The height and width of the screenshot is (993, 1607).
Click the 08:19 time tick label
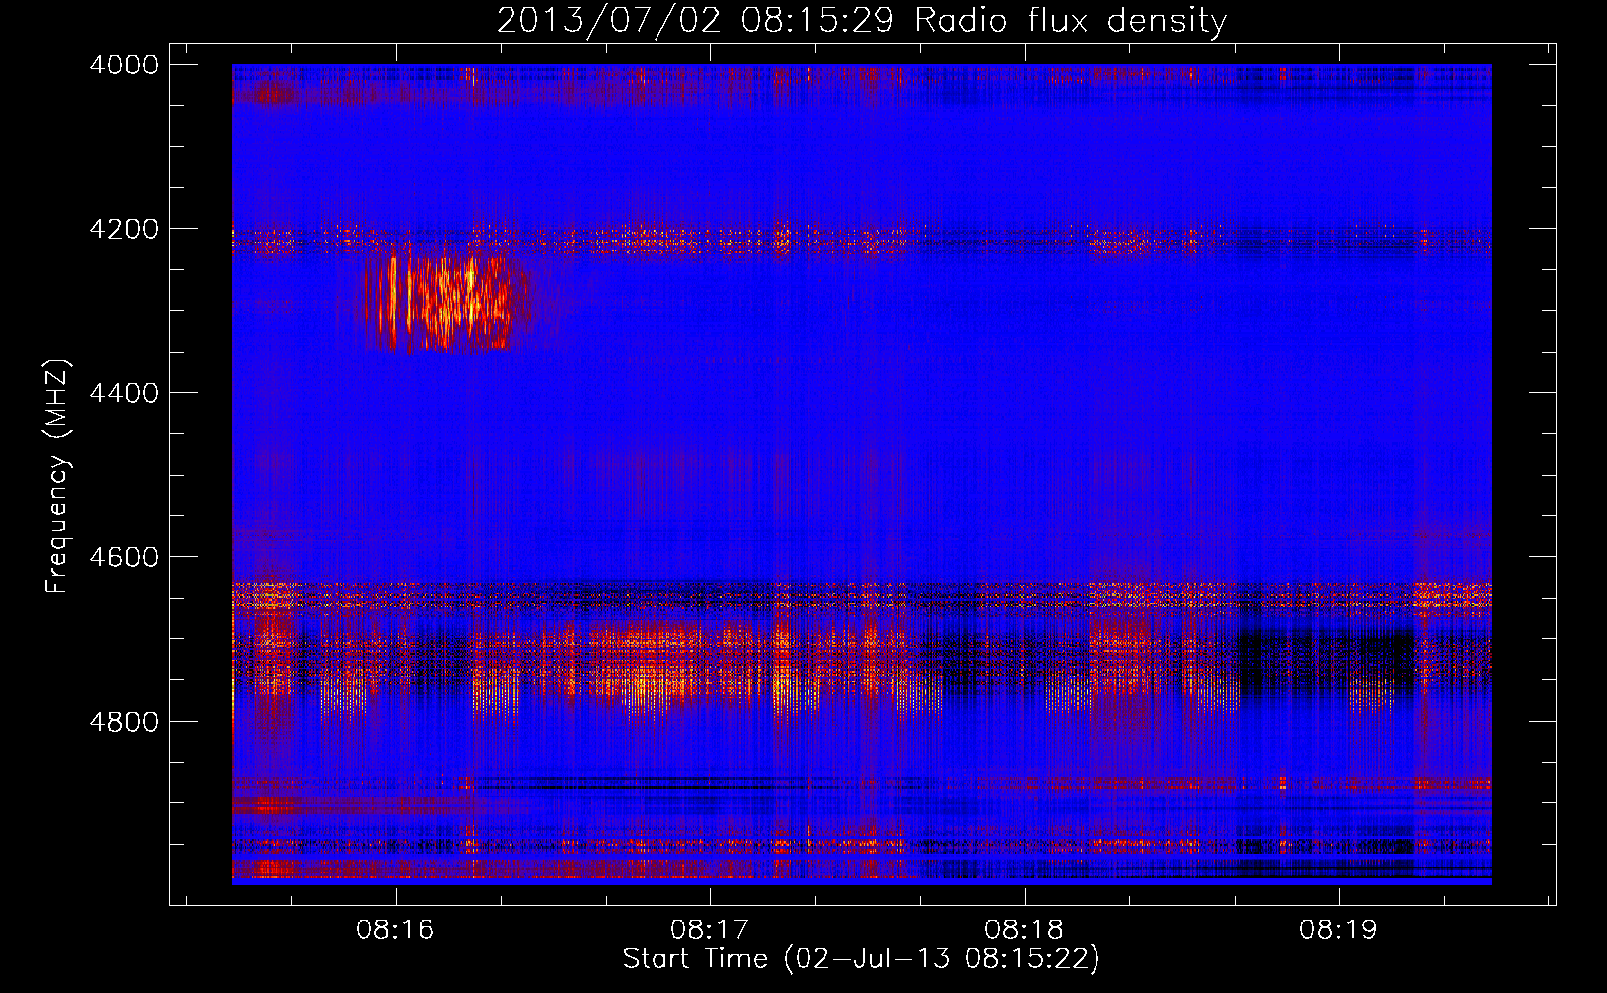tap(1338, 930)
